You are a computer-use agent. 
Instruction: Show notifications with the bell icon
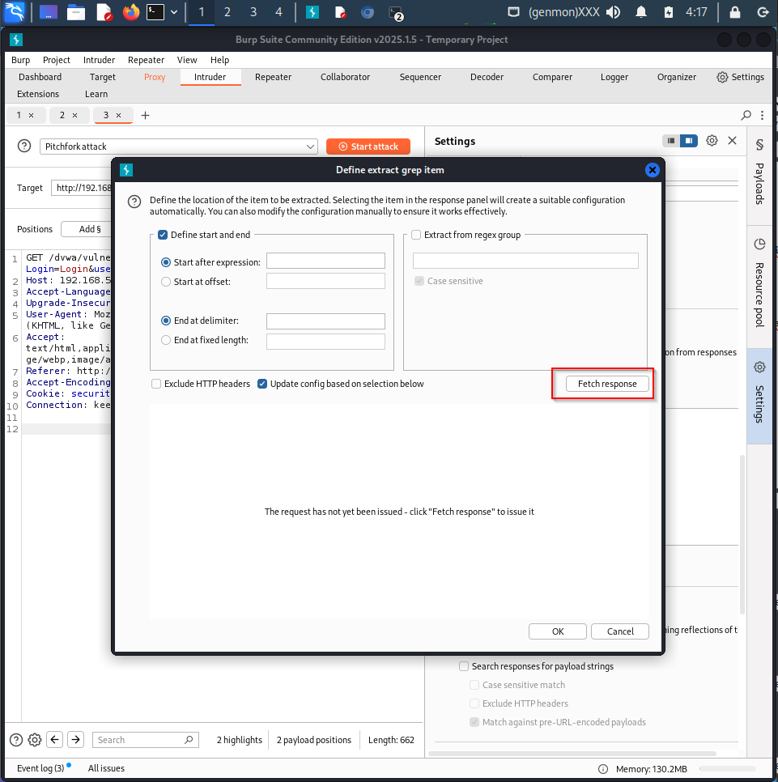click(641, 12)
